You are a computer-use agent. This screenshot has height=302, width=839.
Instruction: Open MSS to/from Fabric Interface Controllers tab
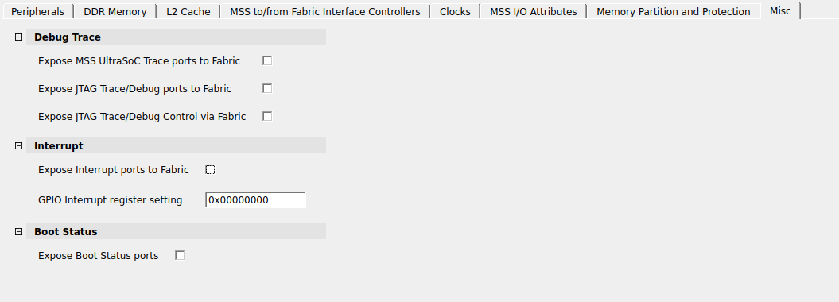coord(324,11)
